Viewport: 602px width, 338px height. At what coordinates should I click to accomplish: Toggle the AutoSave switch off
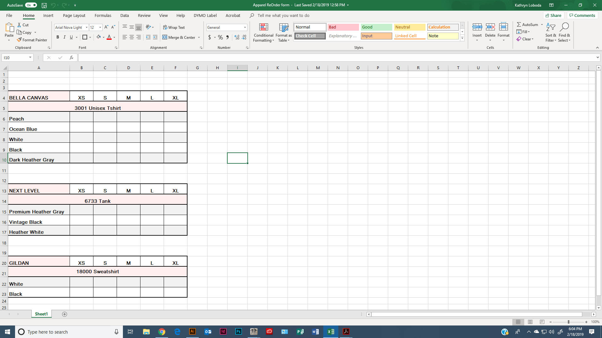(31, 5)
